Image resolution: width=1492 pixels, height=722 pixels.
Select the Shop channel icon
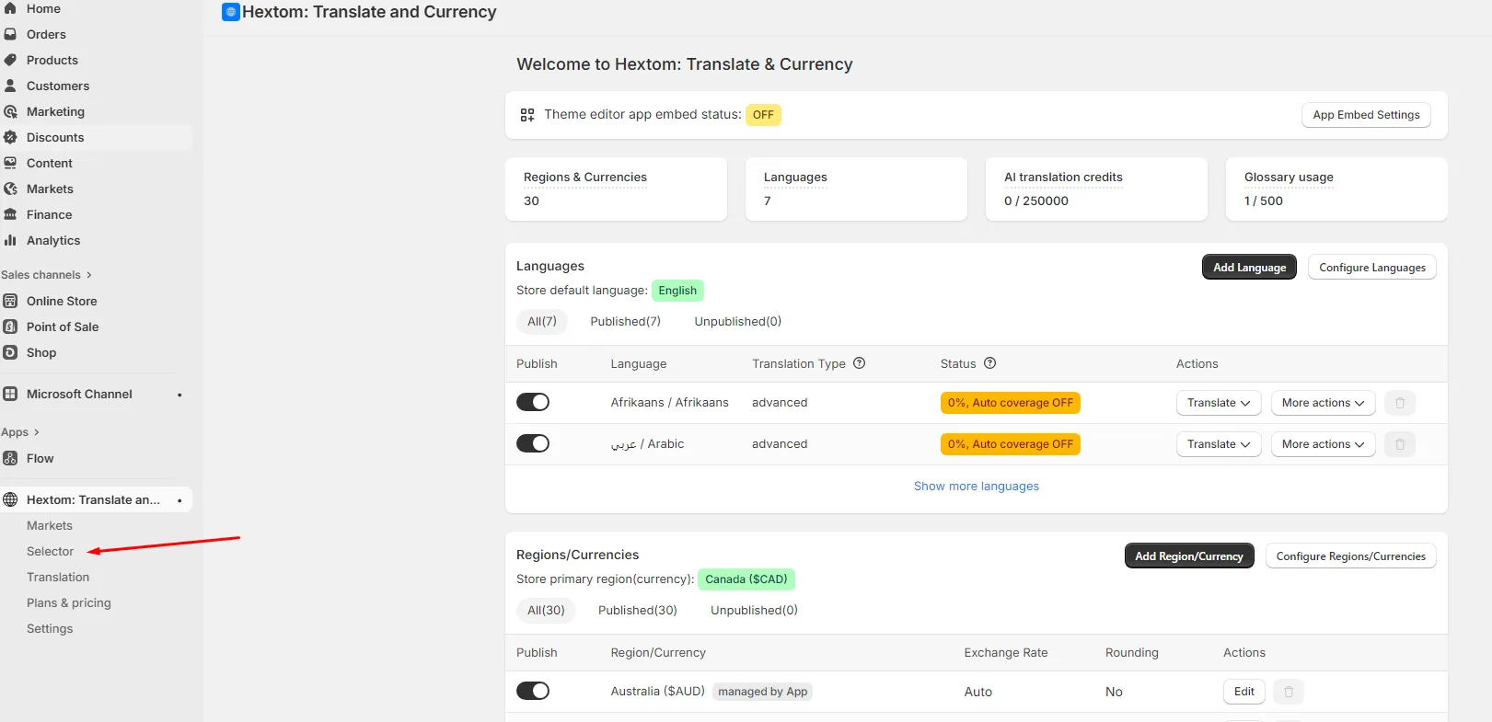[x=10, y=352]
